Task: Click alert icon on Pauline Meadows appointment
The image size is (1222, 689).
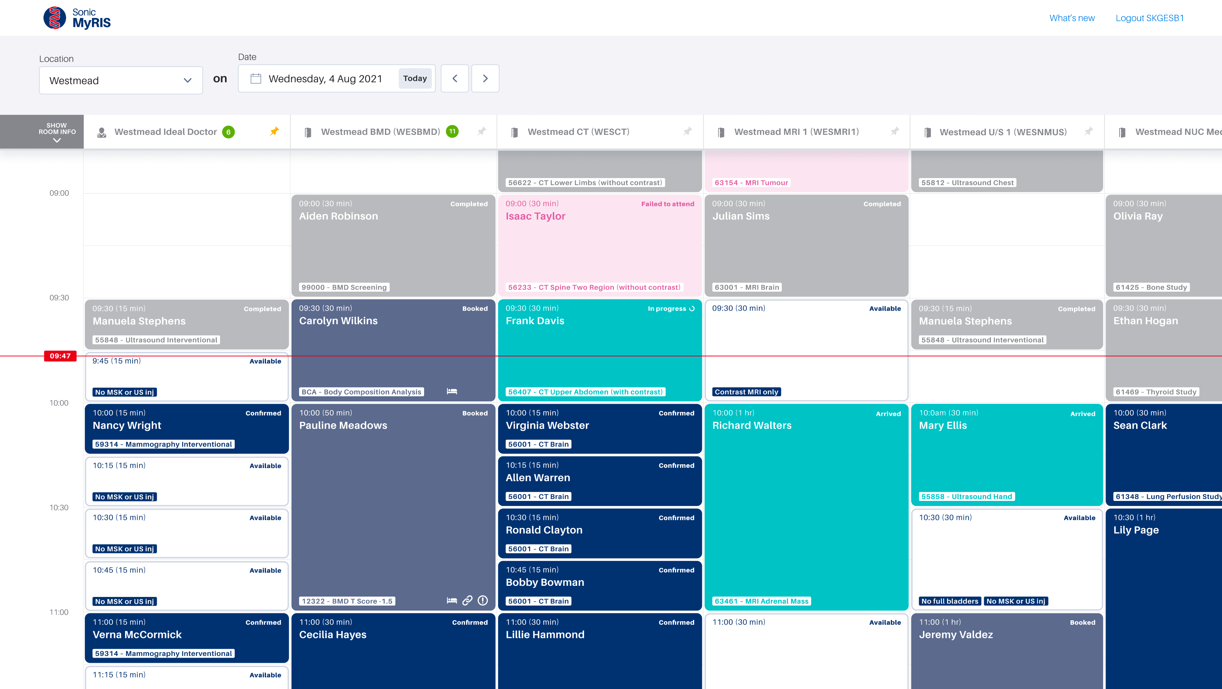Action: (482, 601)
